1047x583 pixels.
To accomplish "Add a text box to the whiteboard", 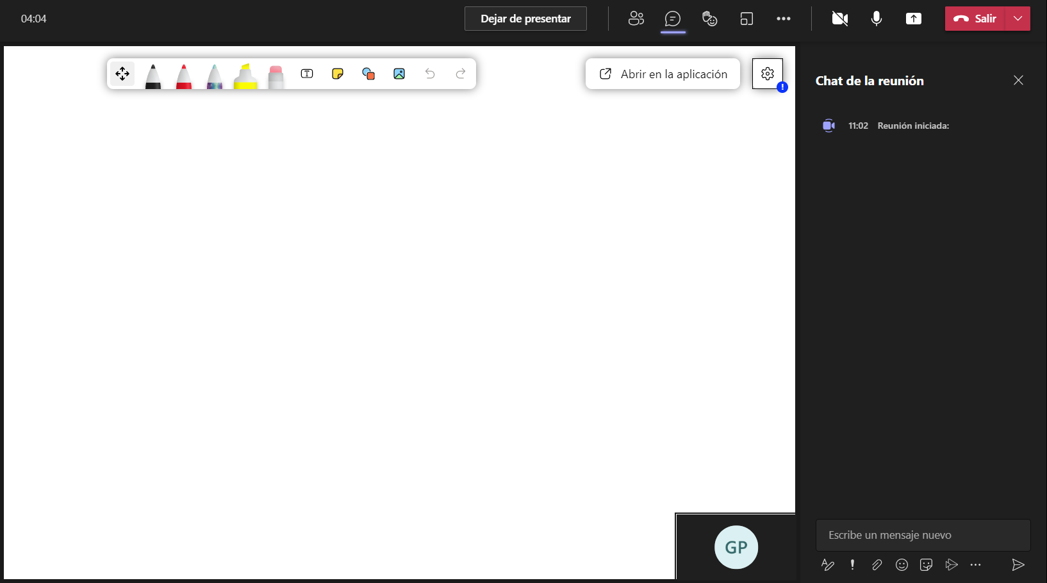I will [x=307, y=74].
